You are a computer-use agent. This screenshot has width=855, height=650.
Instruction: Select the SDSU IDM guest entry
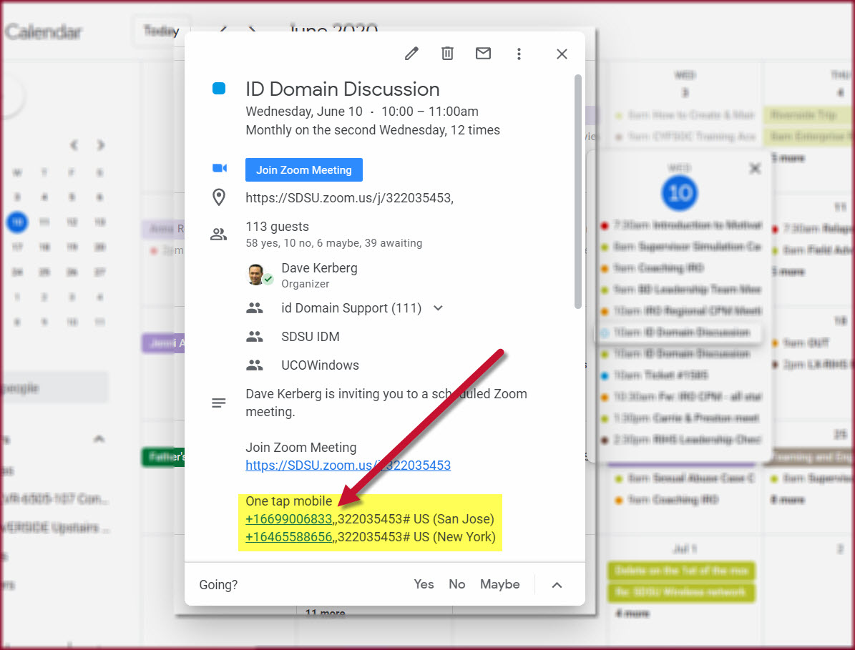pyautogui.click(x=311, y=337)
